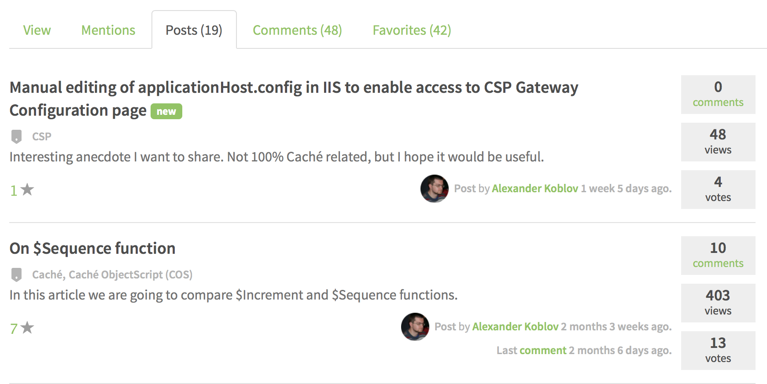Switch to the View tab

coord(37,30)
